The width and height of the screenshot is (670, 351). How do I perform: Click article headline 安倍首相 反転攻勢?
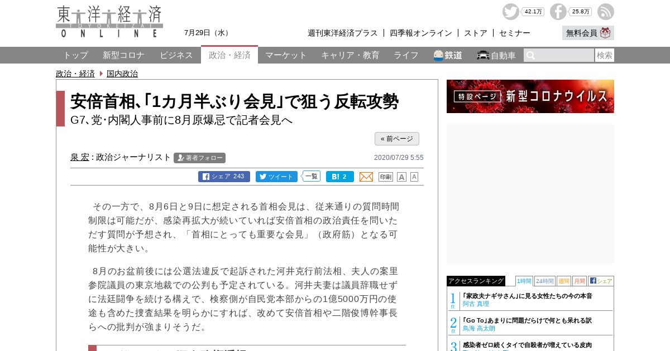pos(234,101)
